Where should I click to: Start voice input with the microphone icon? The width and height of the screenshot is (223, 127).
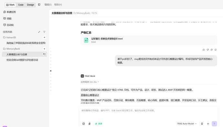click(202, 124)
